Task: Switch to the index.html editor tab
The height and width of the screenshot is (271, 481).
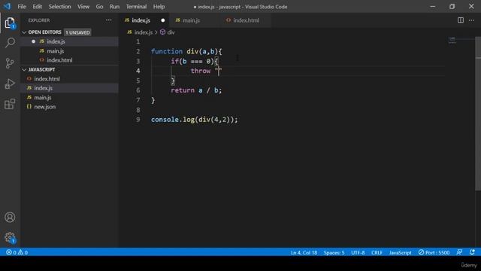Action: tap(246, 20)
